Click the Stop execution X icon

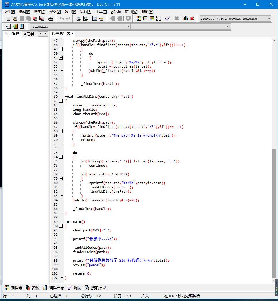177,18
